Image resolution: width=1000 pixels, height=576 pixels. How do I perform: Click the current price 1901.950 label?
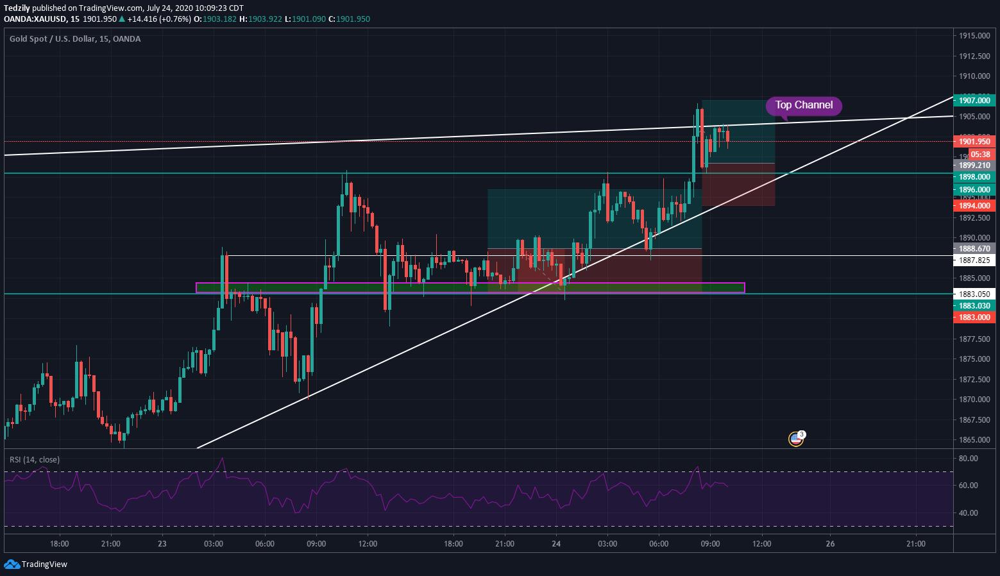(974, 142)
